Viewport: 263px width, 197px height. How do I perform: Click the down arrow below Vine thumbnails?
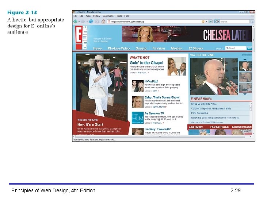(245, 94)
